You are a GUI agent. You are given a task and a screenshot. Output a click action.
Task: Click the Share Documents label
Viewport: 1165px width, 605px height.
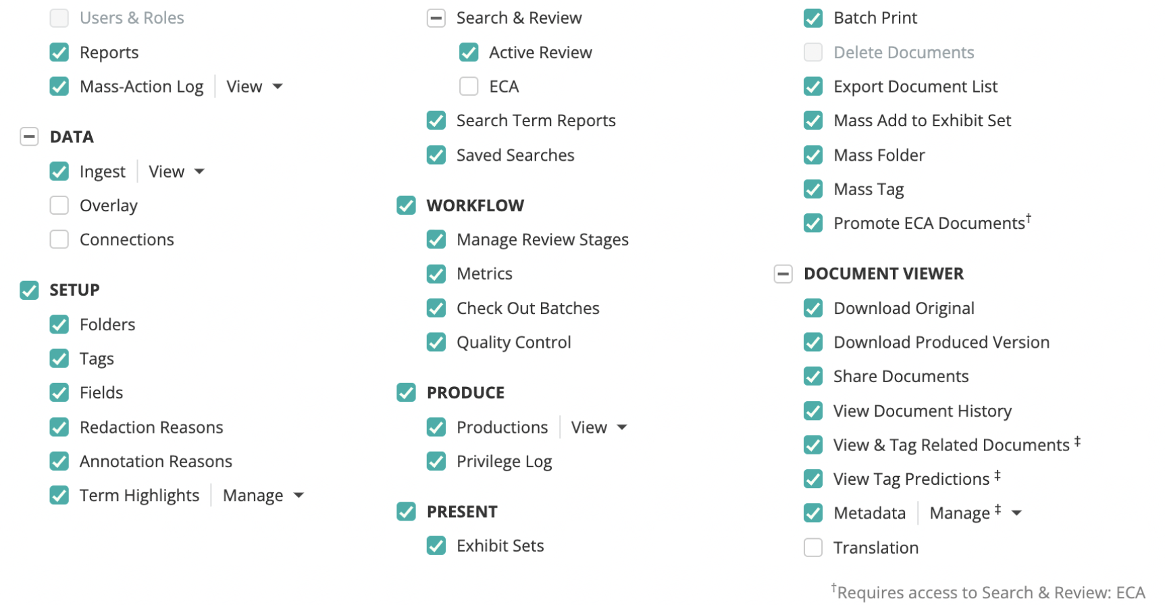click(900, 377)
